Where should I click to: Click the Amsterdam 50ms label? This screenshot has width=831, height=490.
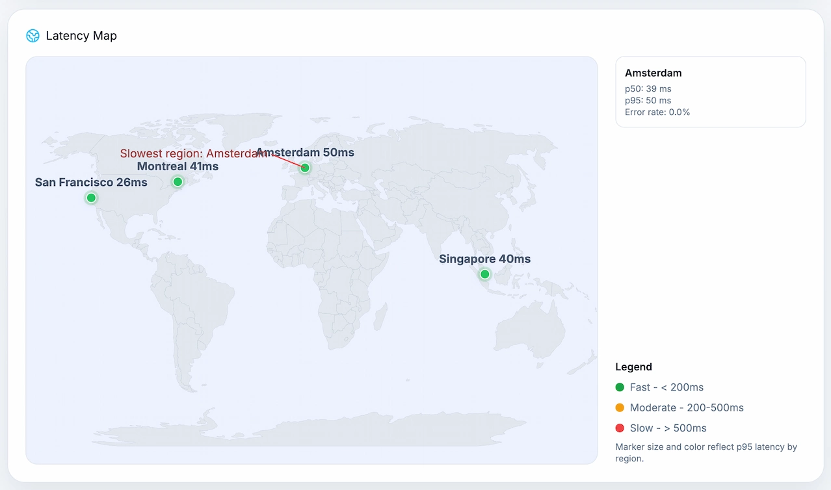coord(304,152)
